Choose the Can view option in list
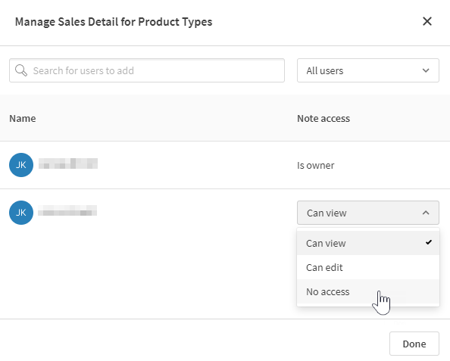 coord(368,243)
